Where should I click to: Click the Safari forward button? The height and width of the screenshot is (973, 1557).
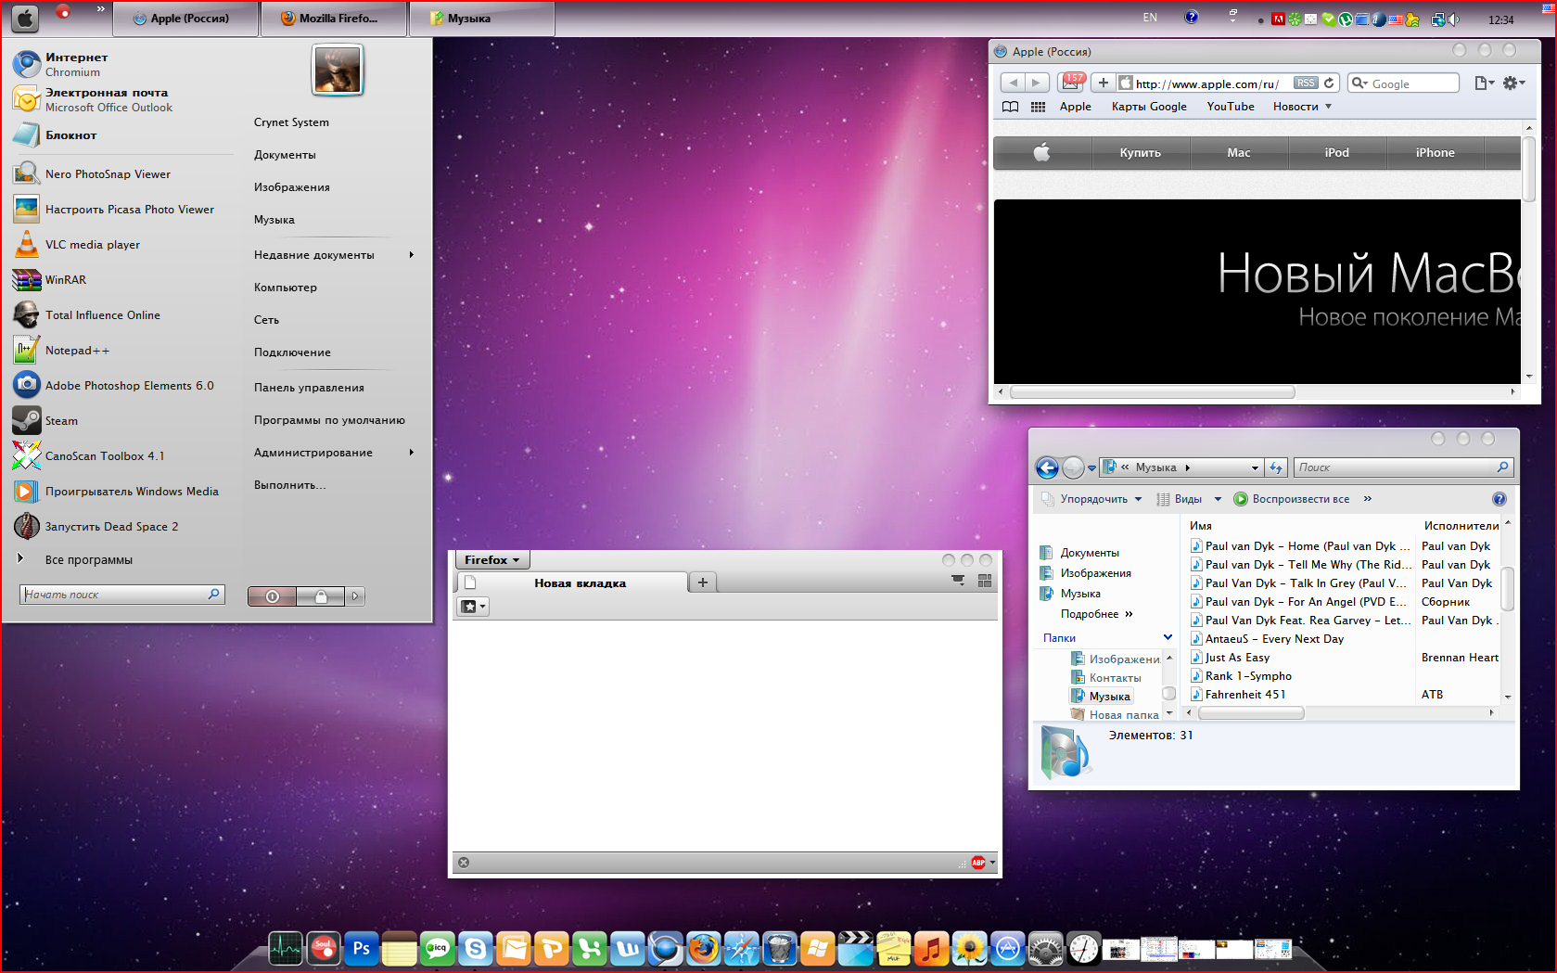click(1038, 83)
